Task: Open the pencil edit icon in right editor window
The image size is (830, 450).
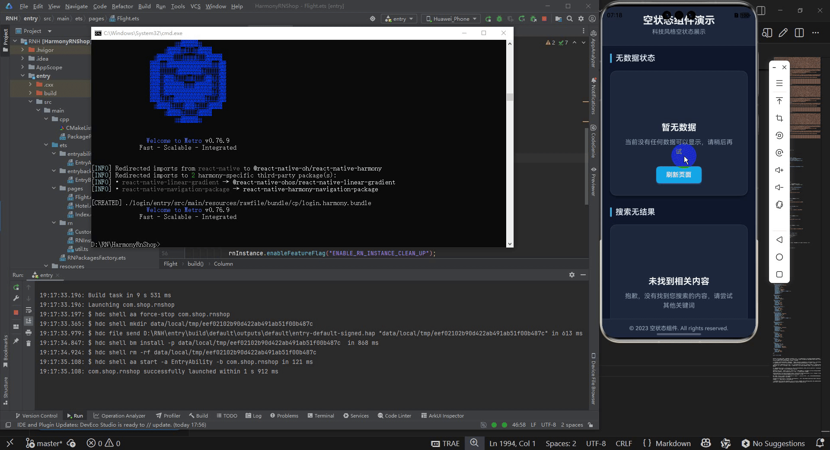Action: [783, 33]
